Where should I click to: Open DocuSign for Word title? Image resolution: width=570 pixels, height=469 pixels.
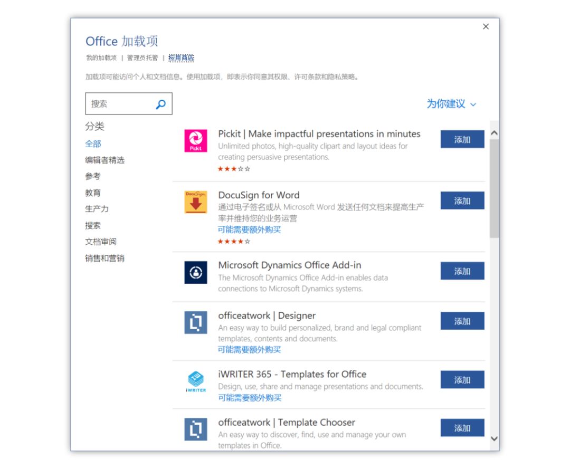click(x=259, y=195)
